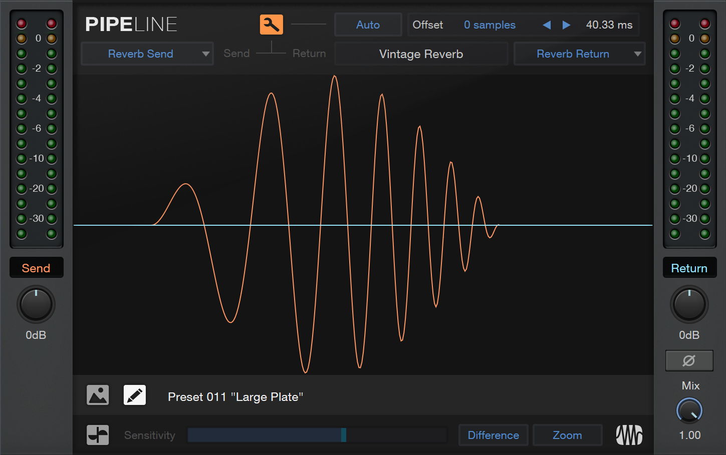Toggle the waveform Zoom button

567,435
